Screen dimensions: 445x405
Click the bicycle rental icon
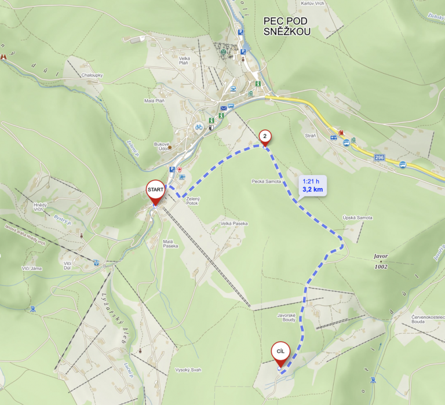pos(199,127)
